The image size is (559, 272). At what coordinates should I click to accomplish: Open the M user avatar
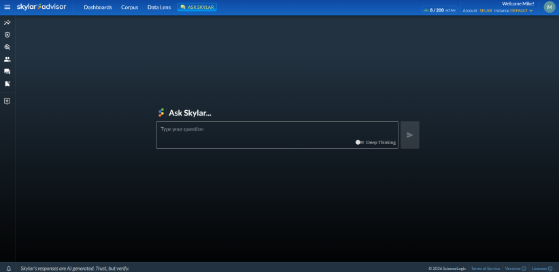549,7
